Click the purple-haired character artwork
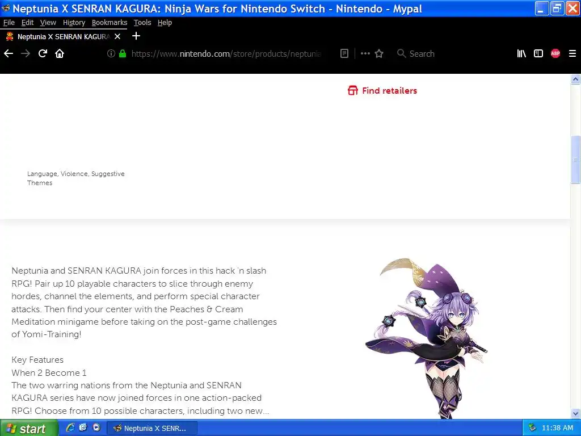The width and height of the screenshot is (581, 436). tap(426, 338)
